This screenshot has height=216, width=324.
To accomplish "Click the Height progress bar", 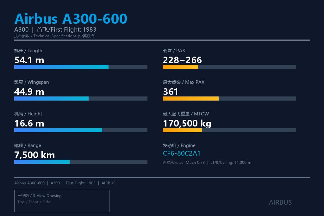I will pos(81,130).
